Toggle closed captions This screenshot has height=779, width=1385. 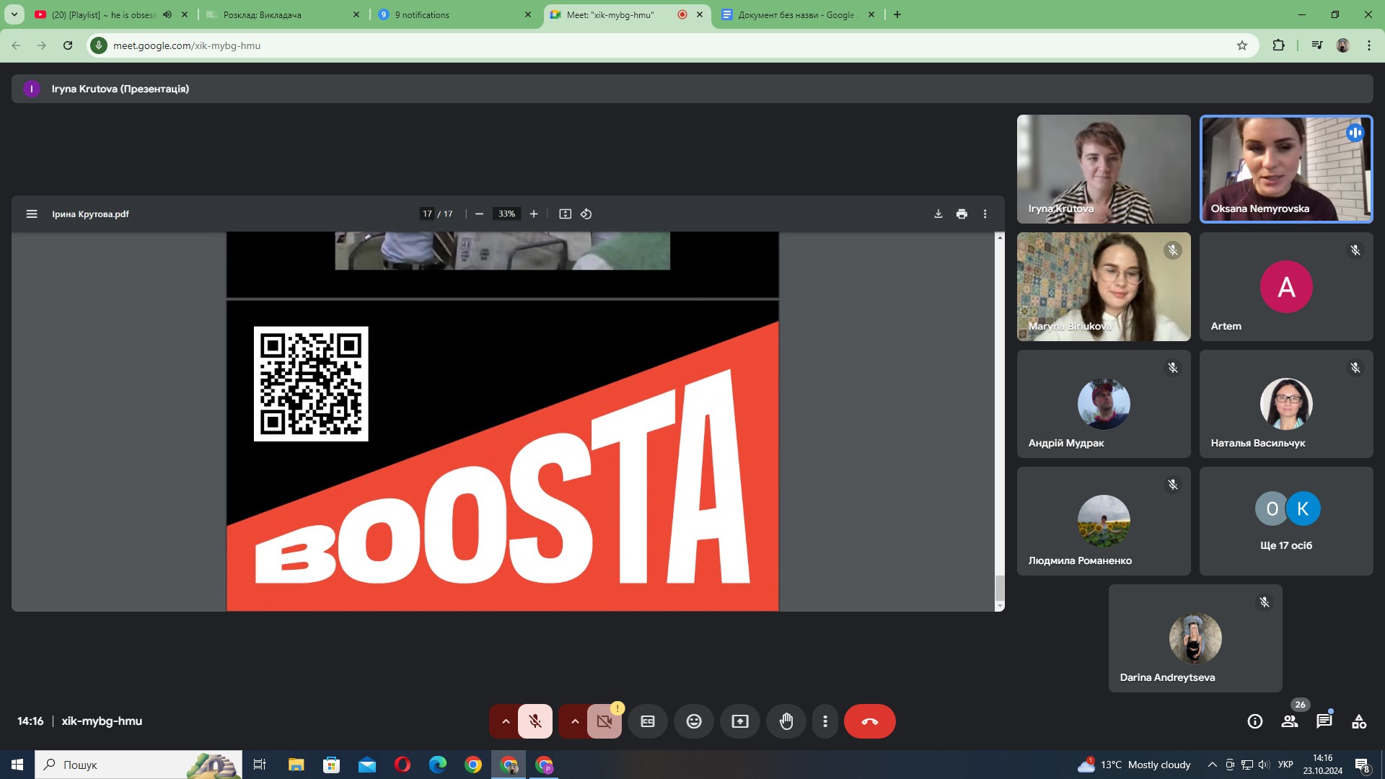click(x=648, y=721)
